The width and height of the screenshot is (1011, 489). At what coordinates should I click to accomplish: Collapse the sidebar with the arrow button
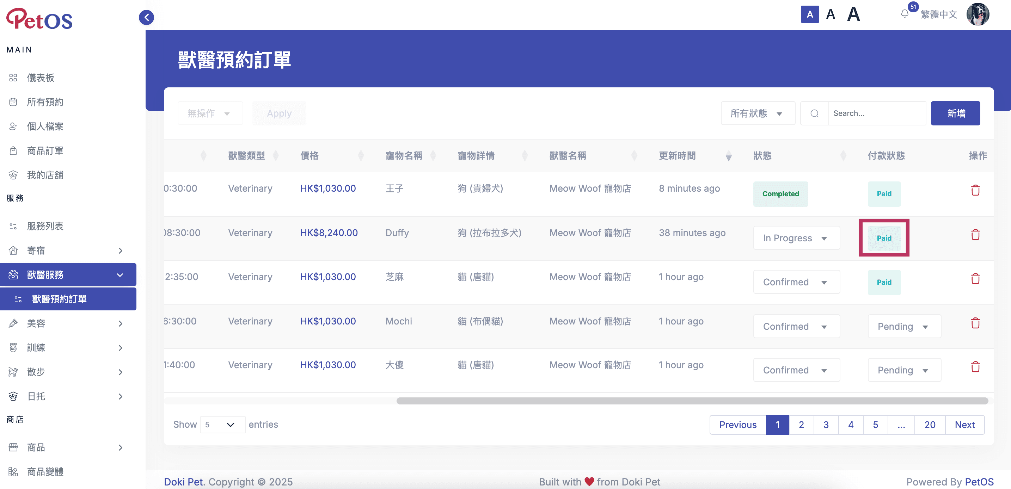[146, 17]
